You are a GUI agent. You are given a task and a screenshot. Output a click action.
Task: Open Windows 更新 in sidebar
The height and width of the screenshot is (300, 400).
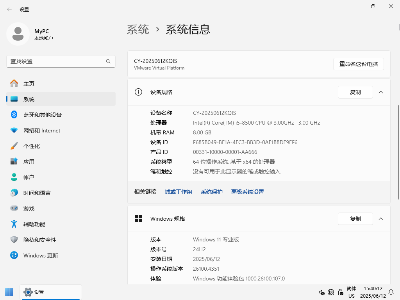(x=61, y=255)
